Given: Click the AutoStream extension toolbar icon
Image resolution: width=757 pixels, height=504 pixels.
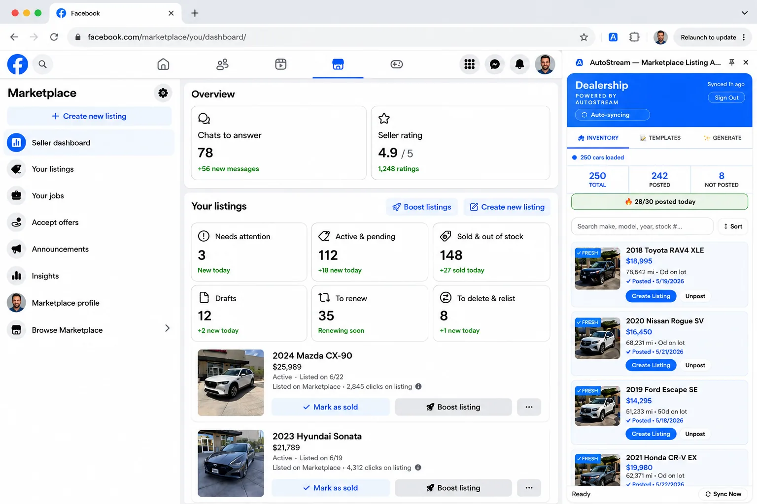Looking at the screenshot, I should click(613, 37).
